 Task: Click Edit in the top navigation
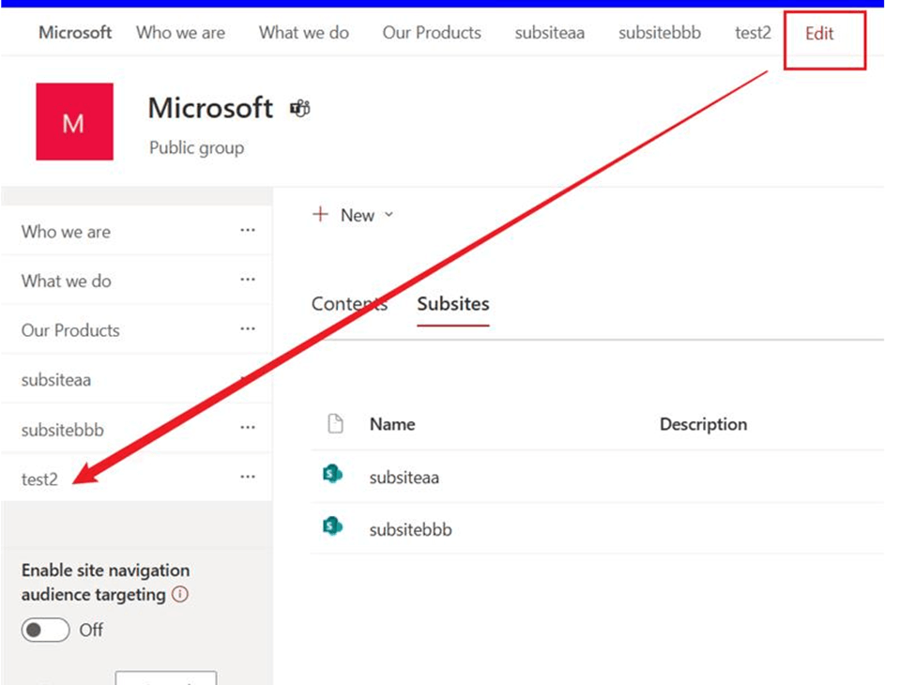[x=819, y=34]
